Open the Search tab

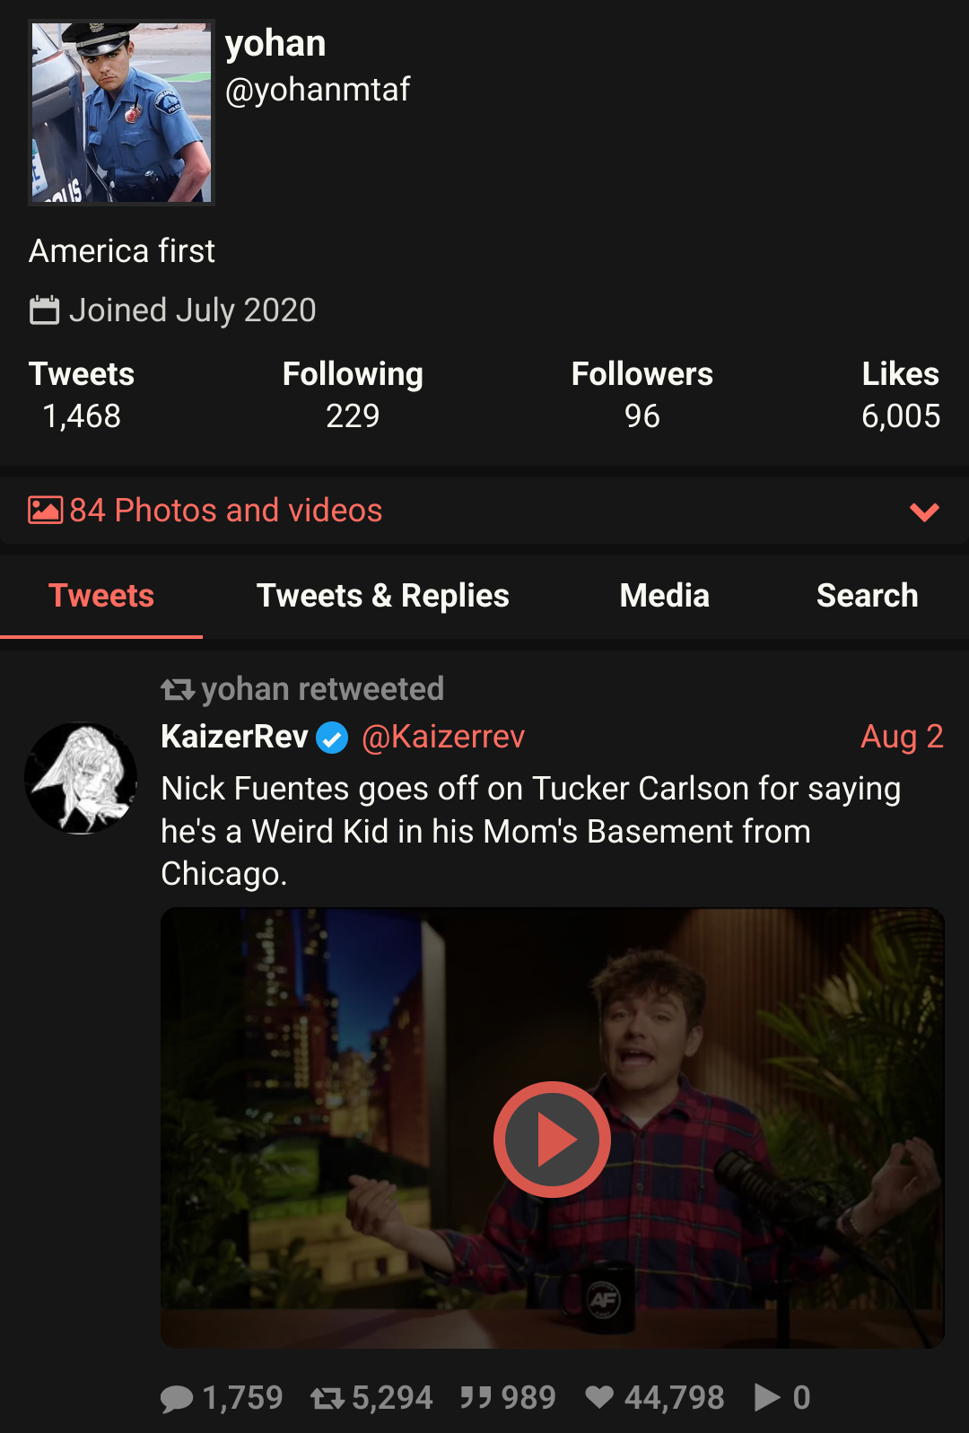click(x=867, y=596)
